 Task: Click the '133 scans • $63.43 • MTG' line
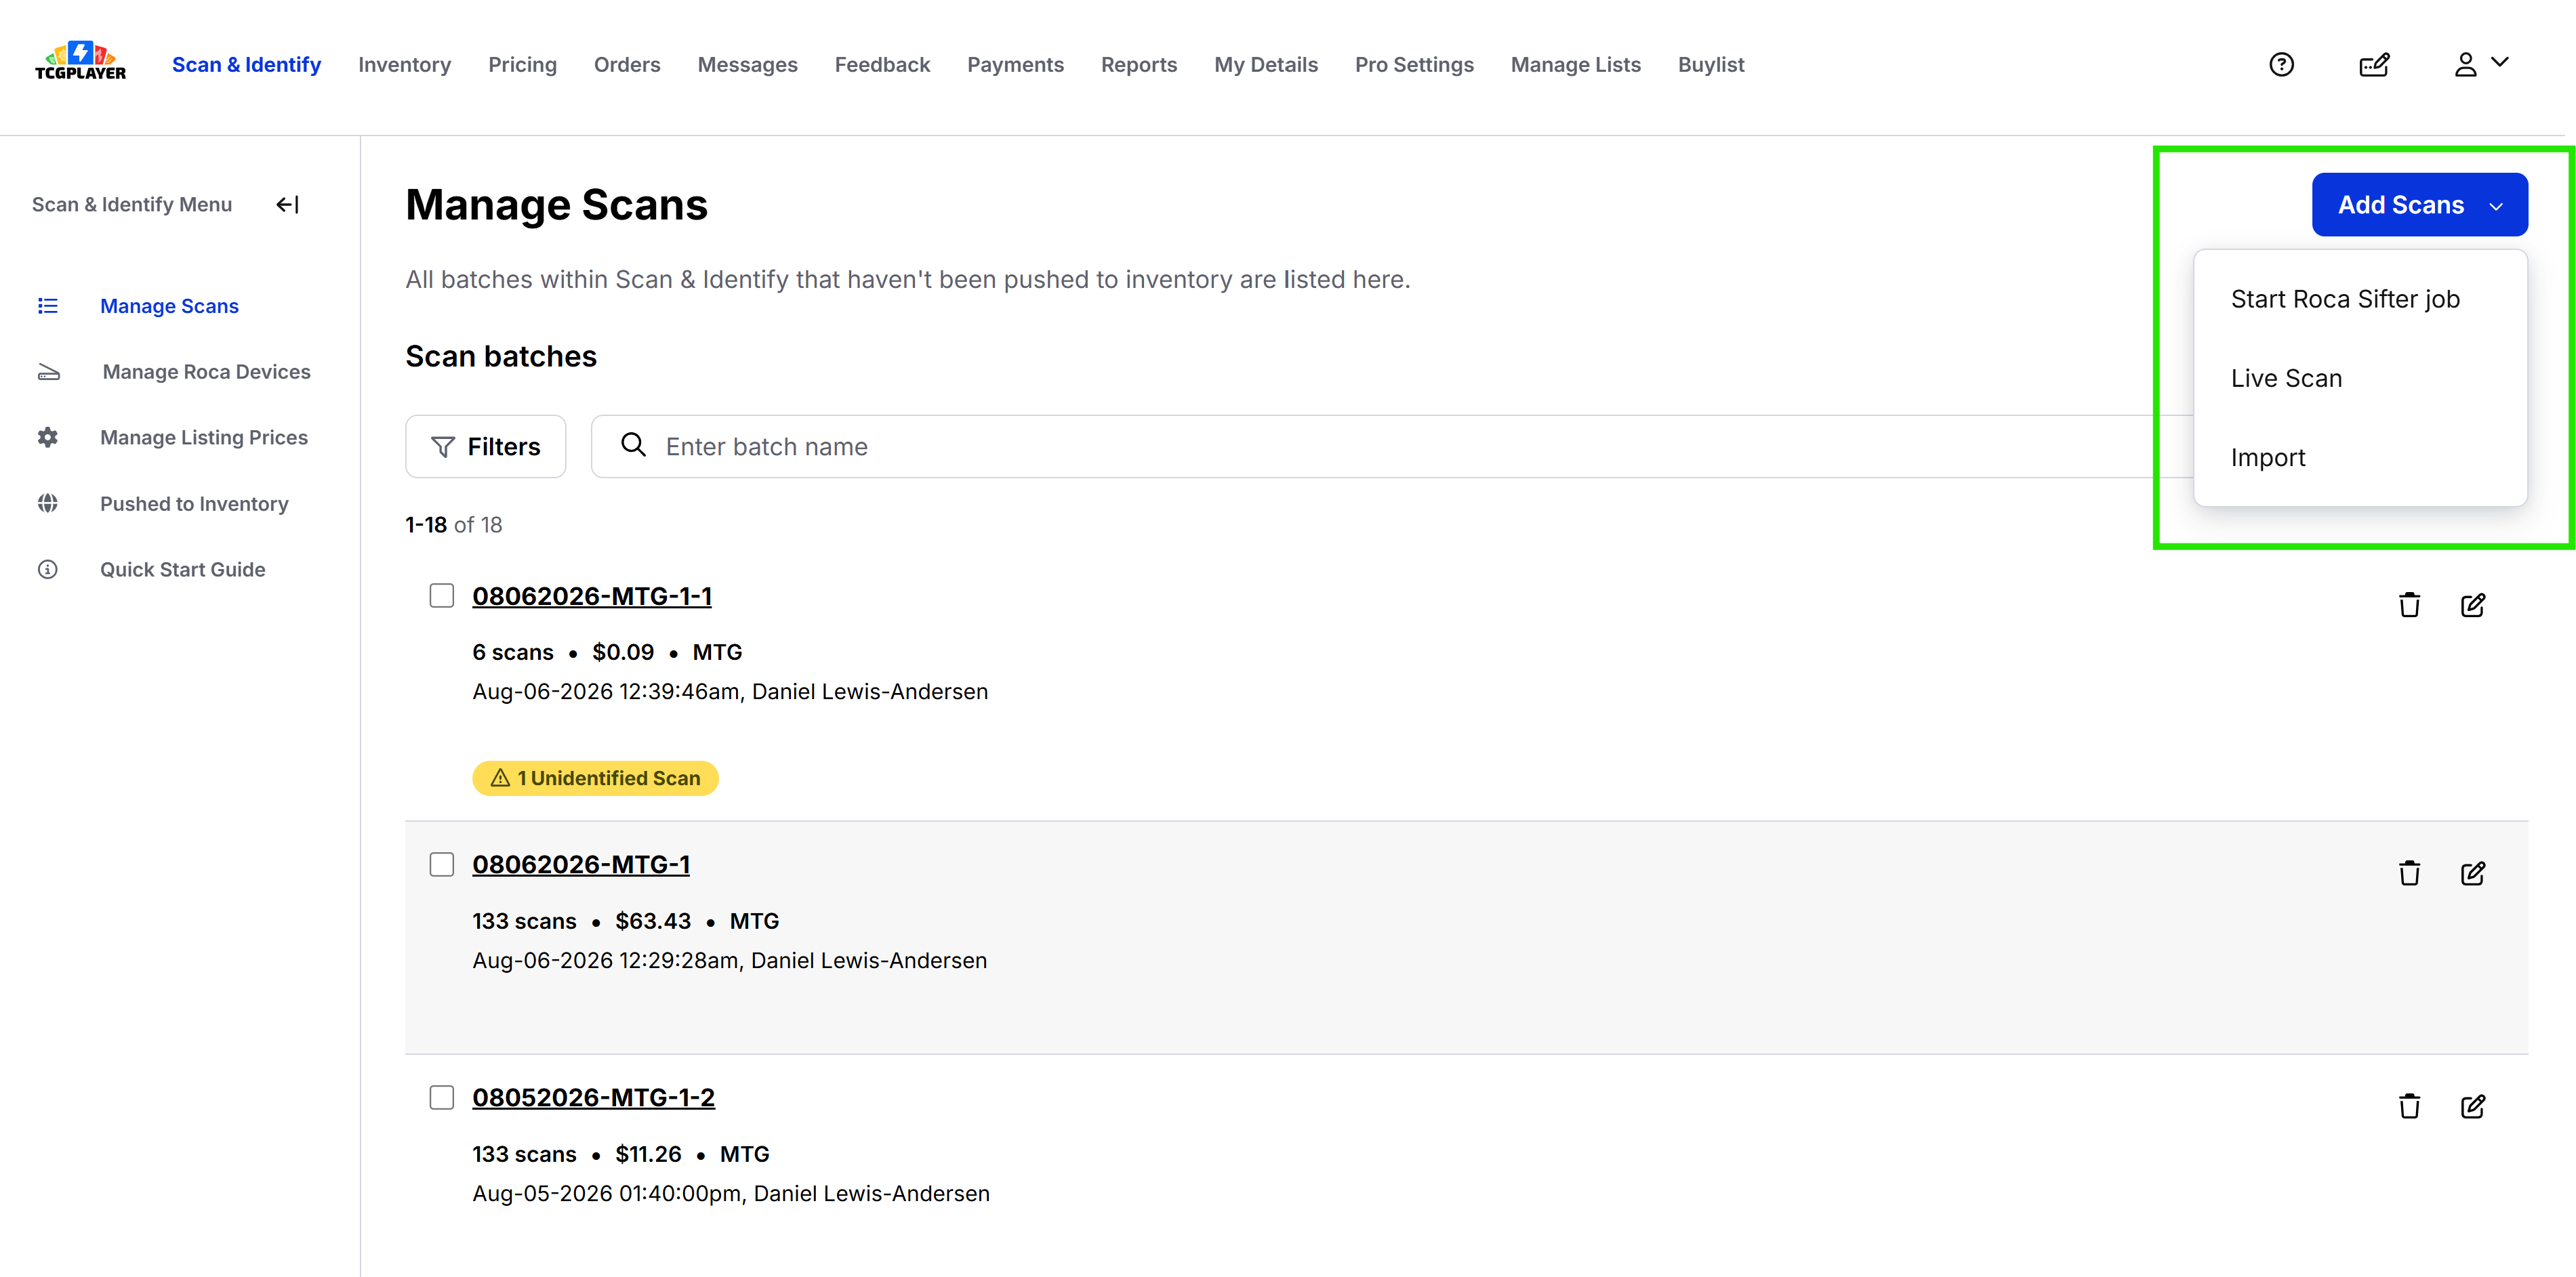[625, 921]
